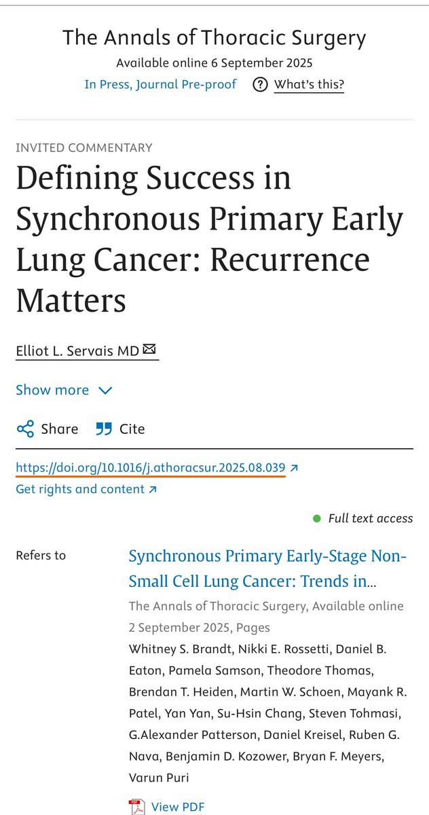Click the Cite button label
Screen dimensions: 429x815
coord(132,429)
